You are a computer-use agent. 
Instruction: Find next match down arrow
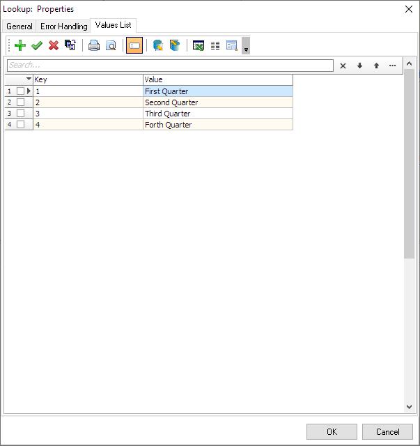click(x=359, y=66)
